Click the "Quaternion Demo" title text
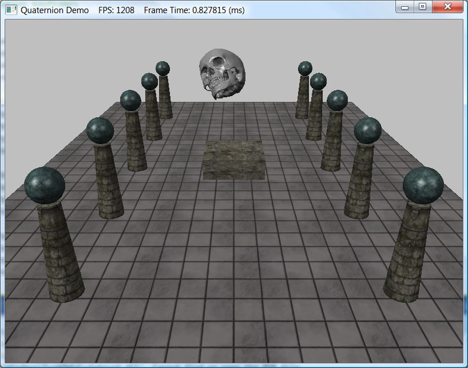The image size is (468, 368). point(54,10)
